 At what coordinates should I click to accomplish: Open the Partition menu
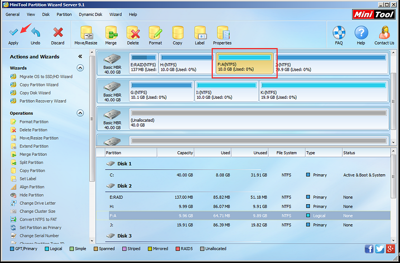[x=64, y=14]
